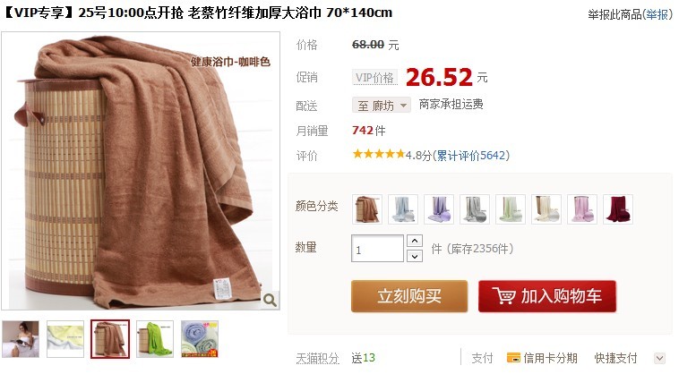The height and width of the screenshot is (374, 696).
Task: Increase quantity with the up arrow
Action: 415,241
